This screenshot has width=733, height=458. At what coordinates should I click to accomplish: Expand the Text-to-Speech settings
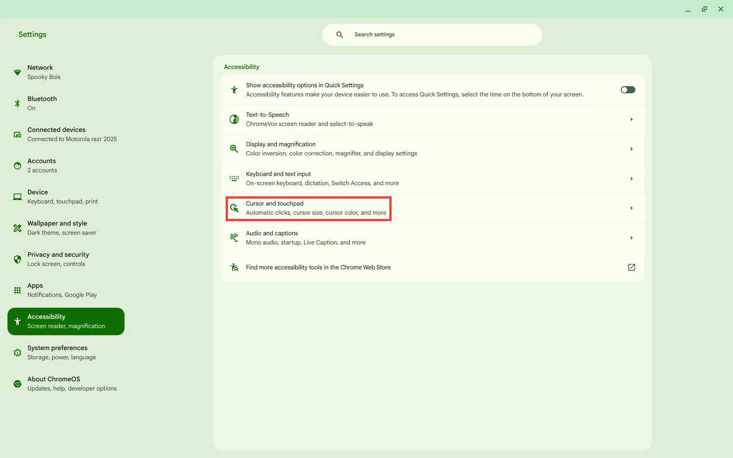tap(631, 119)
